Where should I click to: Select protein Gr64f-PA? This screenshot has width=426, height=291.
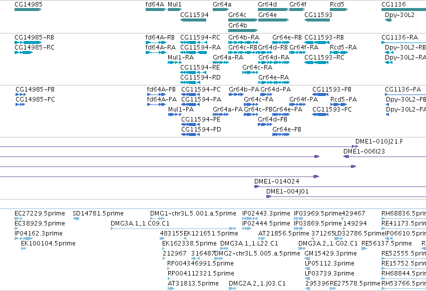pos(297,104)
